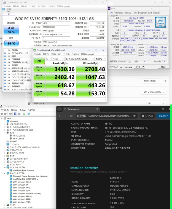Run the SEQ1M Q8T1 test
172x209 pixels.
[39, 69]
